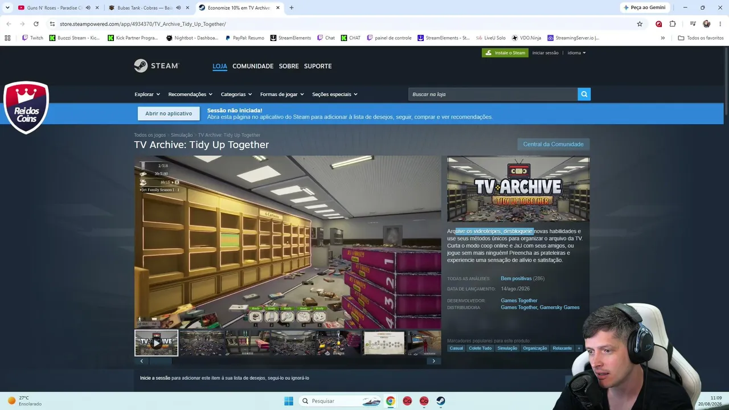Open the idioma language dropdown
This screenshot has height=410, width=729.
tap(576, 53)
